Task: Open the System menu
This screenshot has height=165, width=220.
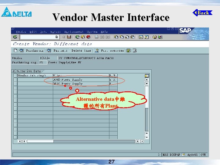Action: click(92, 32)
